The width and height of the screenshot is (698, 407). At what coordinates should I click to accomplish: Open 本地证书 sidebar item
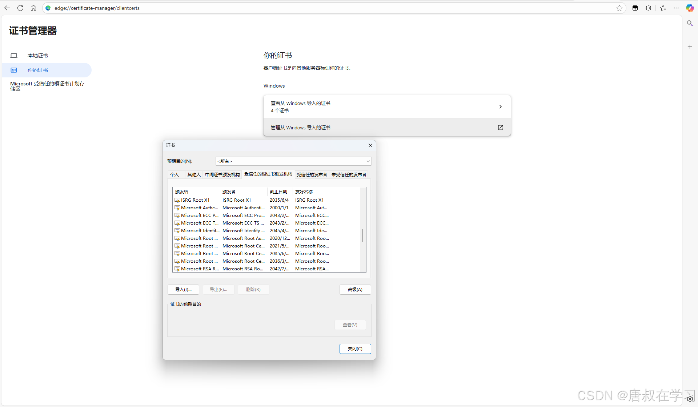47,56
